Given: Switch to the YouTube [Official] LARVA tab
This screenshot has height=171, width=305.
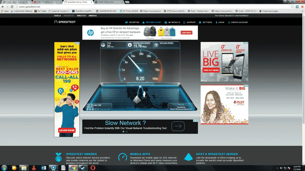Looking at the screenshot, I should (47, 2).
